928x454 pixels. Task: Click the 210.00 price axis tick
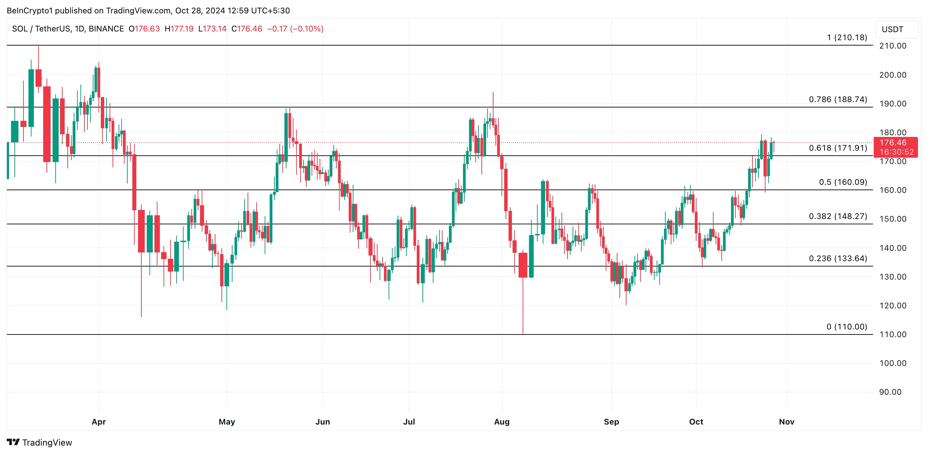(893, 46)
